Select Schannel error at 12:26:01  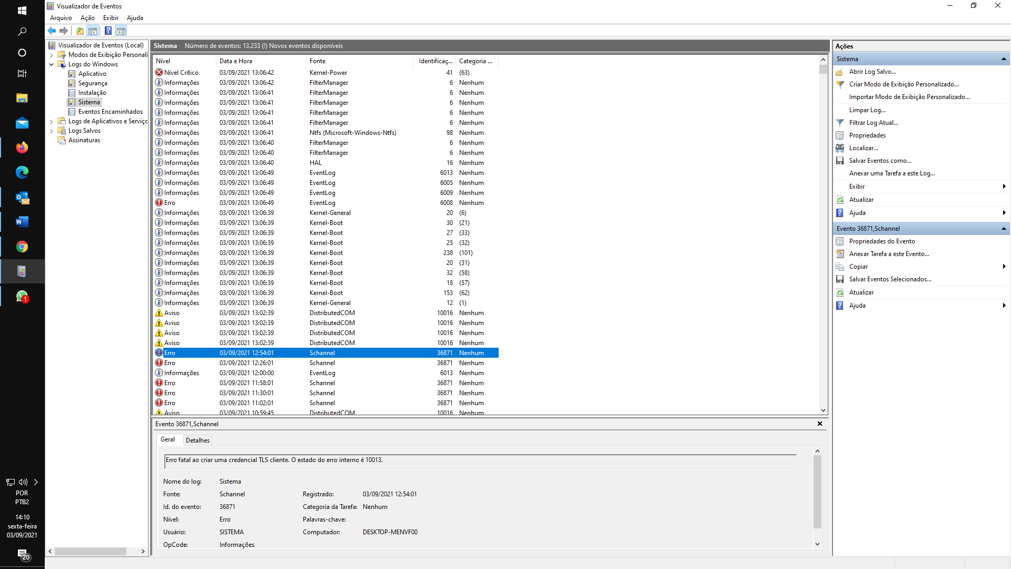pos(325,363)
